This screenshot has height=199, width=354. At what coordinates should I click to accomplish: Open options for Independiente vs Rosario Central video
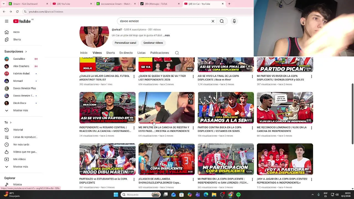pos(134,128)
